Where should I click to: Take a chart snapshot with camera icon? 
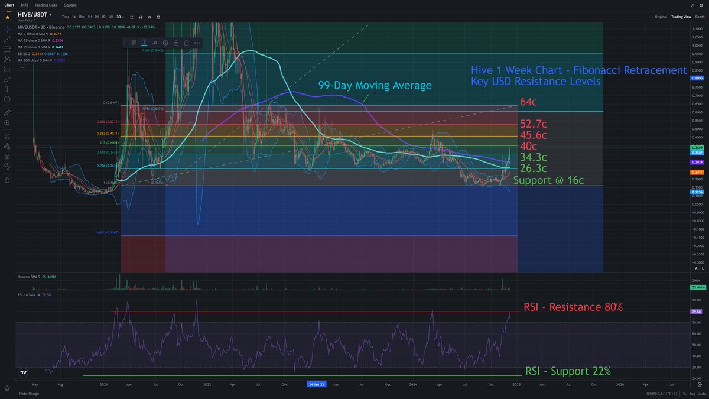[149, 17]
